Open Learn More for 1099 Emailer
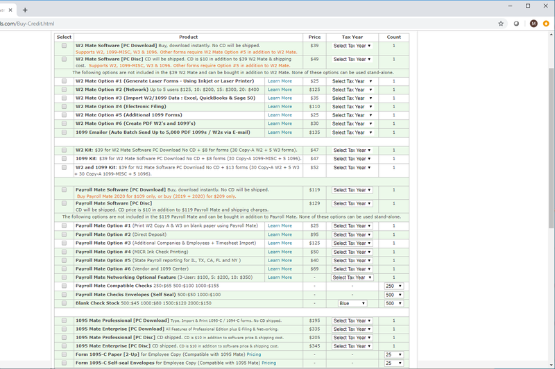 click(280, 132)
